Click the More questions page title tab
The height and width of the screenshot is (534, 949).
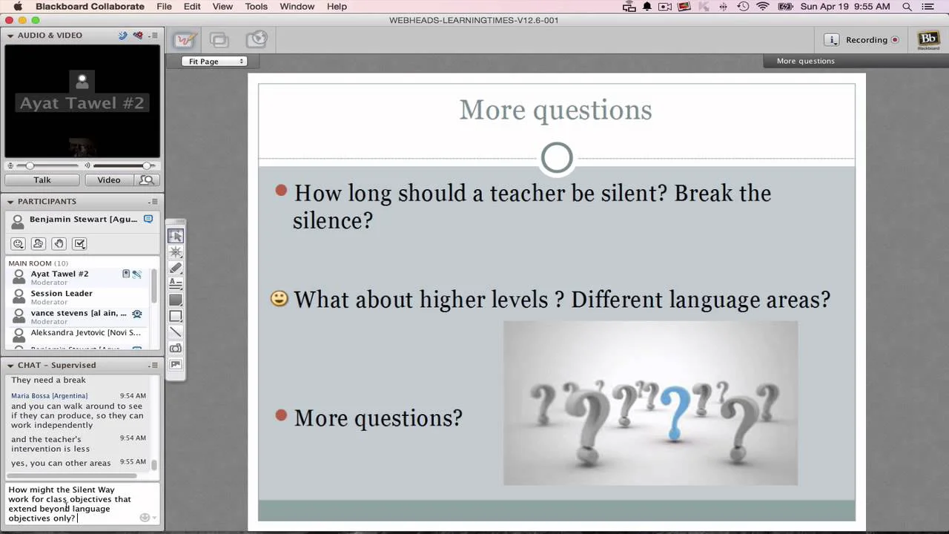tap(806, 61)
